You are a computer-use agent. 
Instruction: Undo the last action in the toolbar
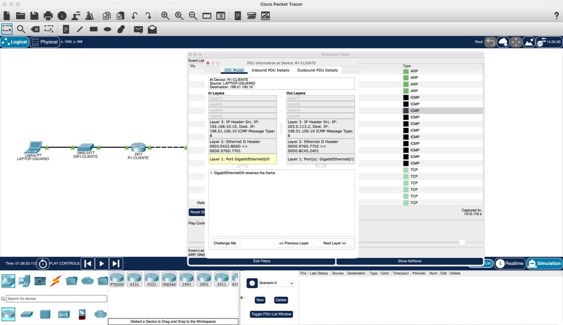click(134, 16)
